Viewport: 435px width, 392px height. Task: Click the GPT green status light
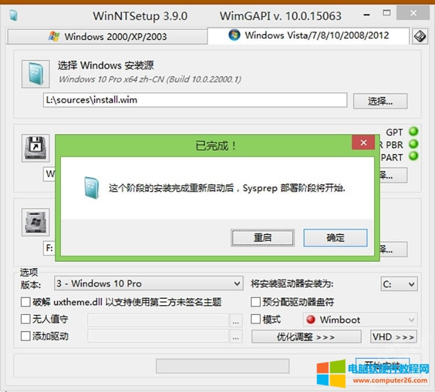coord(414,131)
